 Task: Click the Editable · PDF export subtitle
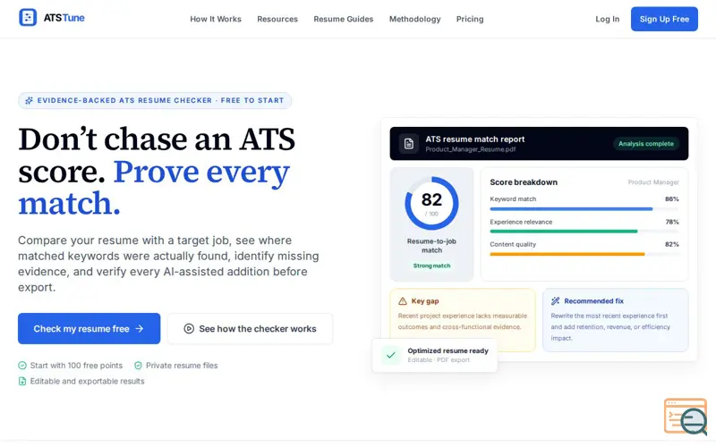439,360
